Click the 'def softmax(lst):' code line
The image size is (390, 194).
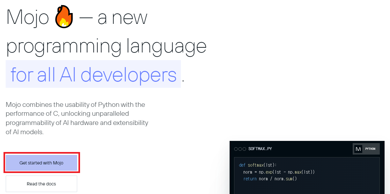[x=258, y=165]
